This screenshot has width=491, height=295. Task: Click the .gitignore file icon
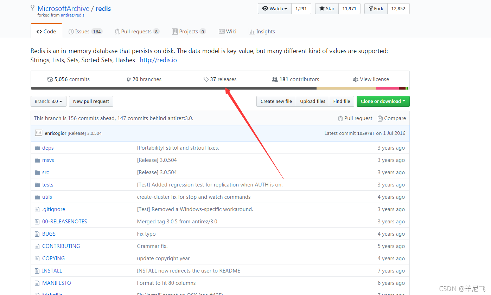pyautogui.click(x=37, y=209)
